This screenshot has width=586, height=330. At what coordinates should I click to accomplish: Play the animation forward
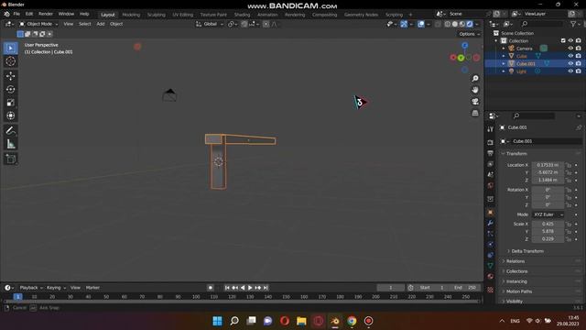[x=250, y=288]
